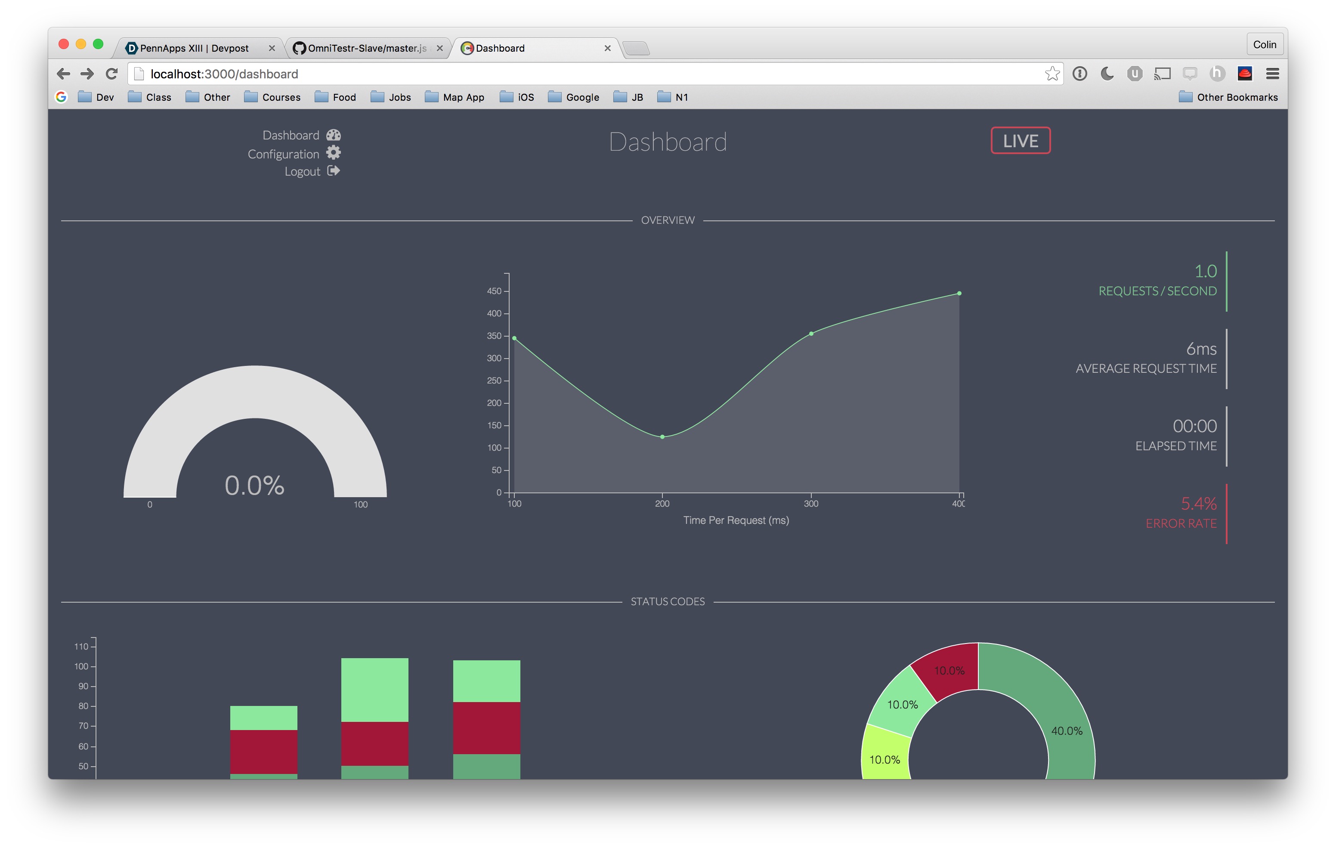Toggle the LIVE mode button
The height and width of the screenshot is (848, 1336).
1021,141
